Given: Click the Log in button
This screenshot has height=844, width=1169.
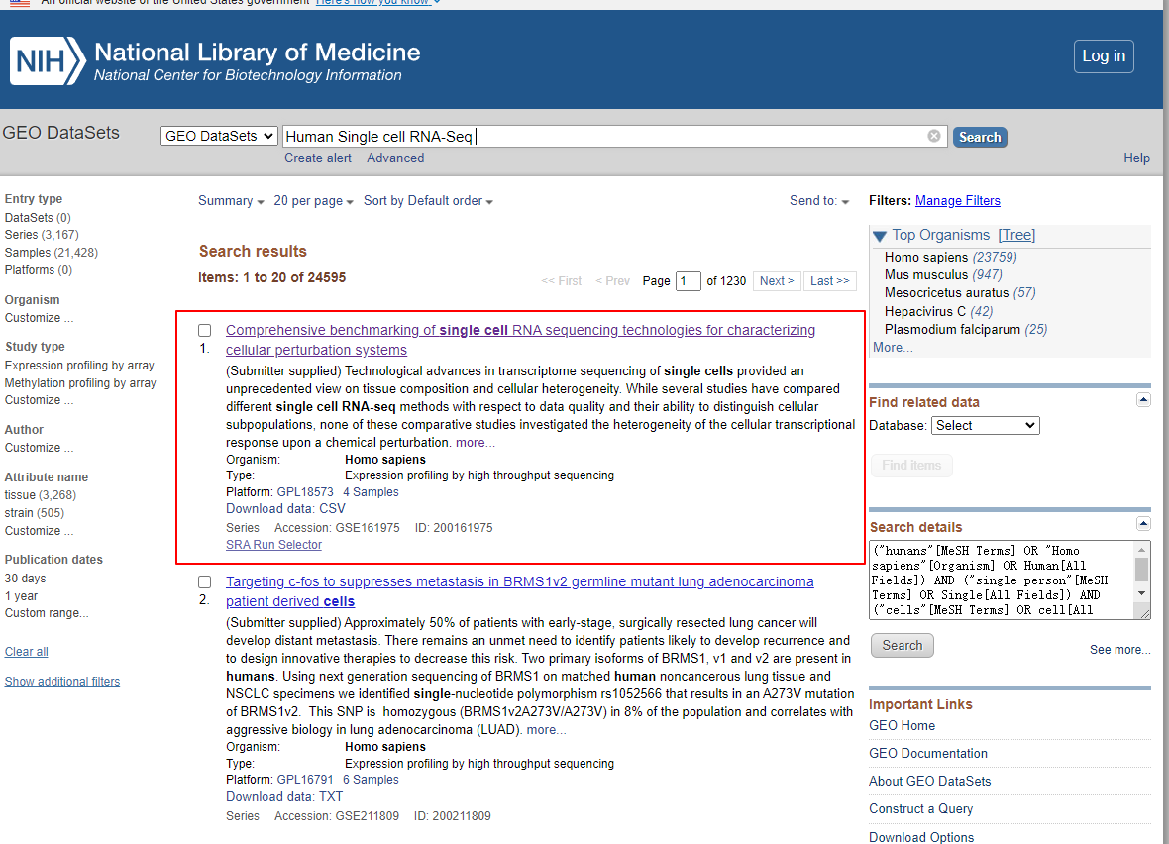Looking at the screenshot, I should (x=1104, y=55).
